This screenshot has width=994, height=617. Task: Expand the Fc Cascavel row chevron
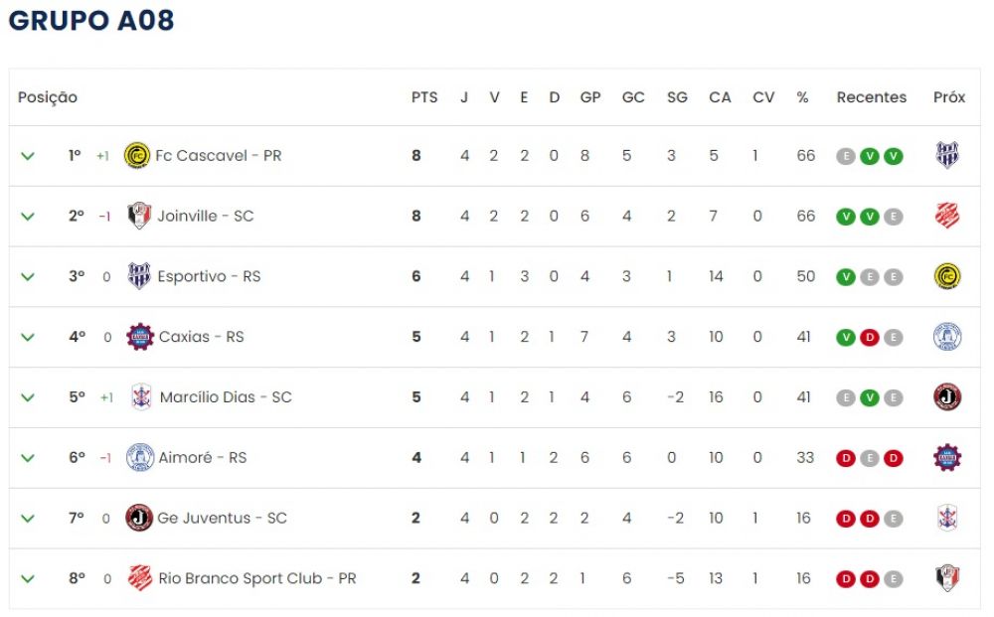(27, 156)
